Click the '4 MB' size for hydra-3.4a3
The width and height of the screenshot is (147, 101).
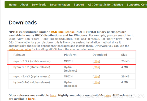click(x=124, y=82)
